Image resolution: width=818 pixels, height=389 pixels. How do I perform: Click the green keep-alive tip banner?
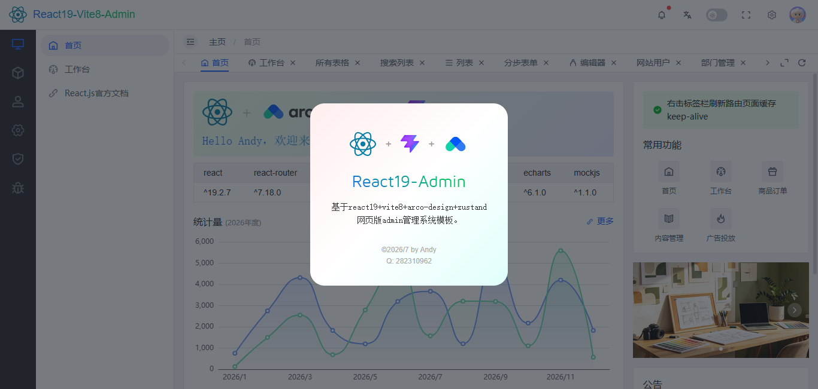720,110
